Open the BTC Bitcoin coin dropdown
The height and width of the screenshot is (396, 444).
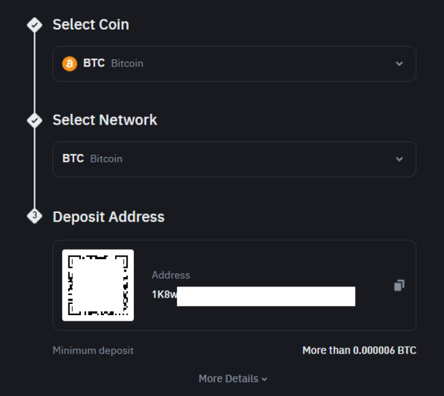tap(235, 64)
